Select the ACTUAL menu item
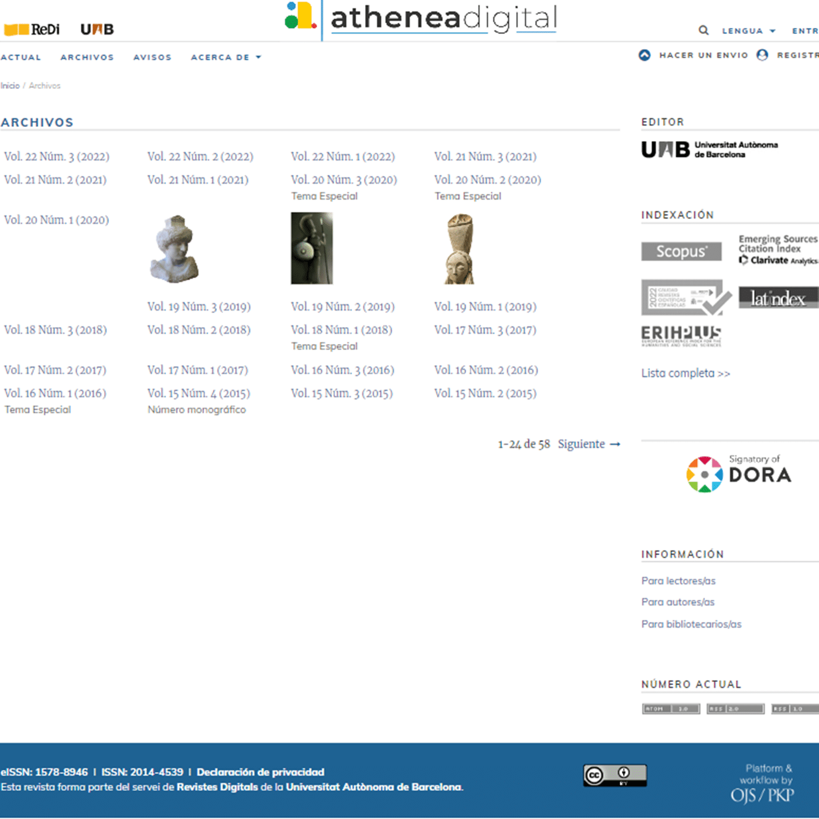Viewport: 819px width, 819px height. point(21,57)
